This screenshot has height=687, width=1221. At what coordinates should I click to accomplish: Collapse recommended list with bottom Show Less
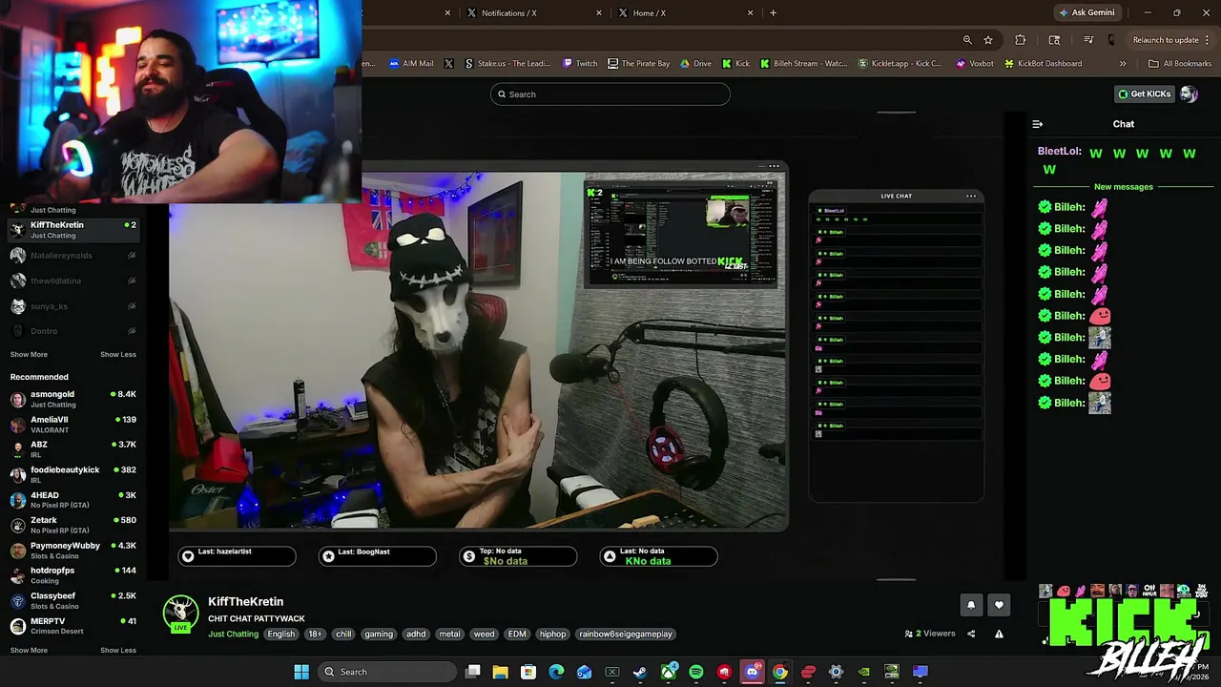[x=118, y=651]
